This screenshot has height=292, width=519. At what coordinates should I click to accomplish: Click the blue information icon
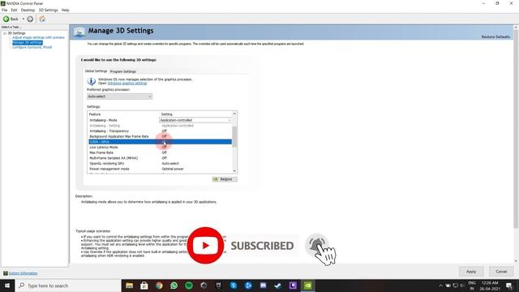pyautogui.click(x=91, y=81)
